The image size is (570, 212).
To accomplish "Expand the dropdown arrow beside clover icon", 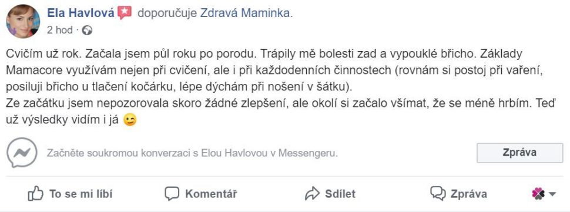I will (552, 194).
